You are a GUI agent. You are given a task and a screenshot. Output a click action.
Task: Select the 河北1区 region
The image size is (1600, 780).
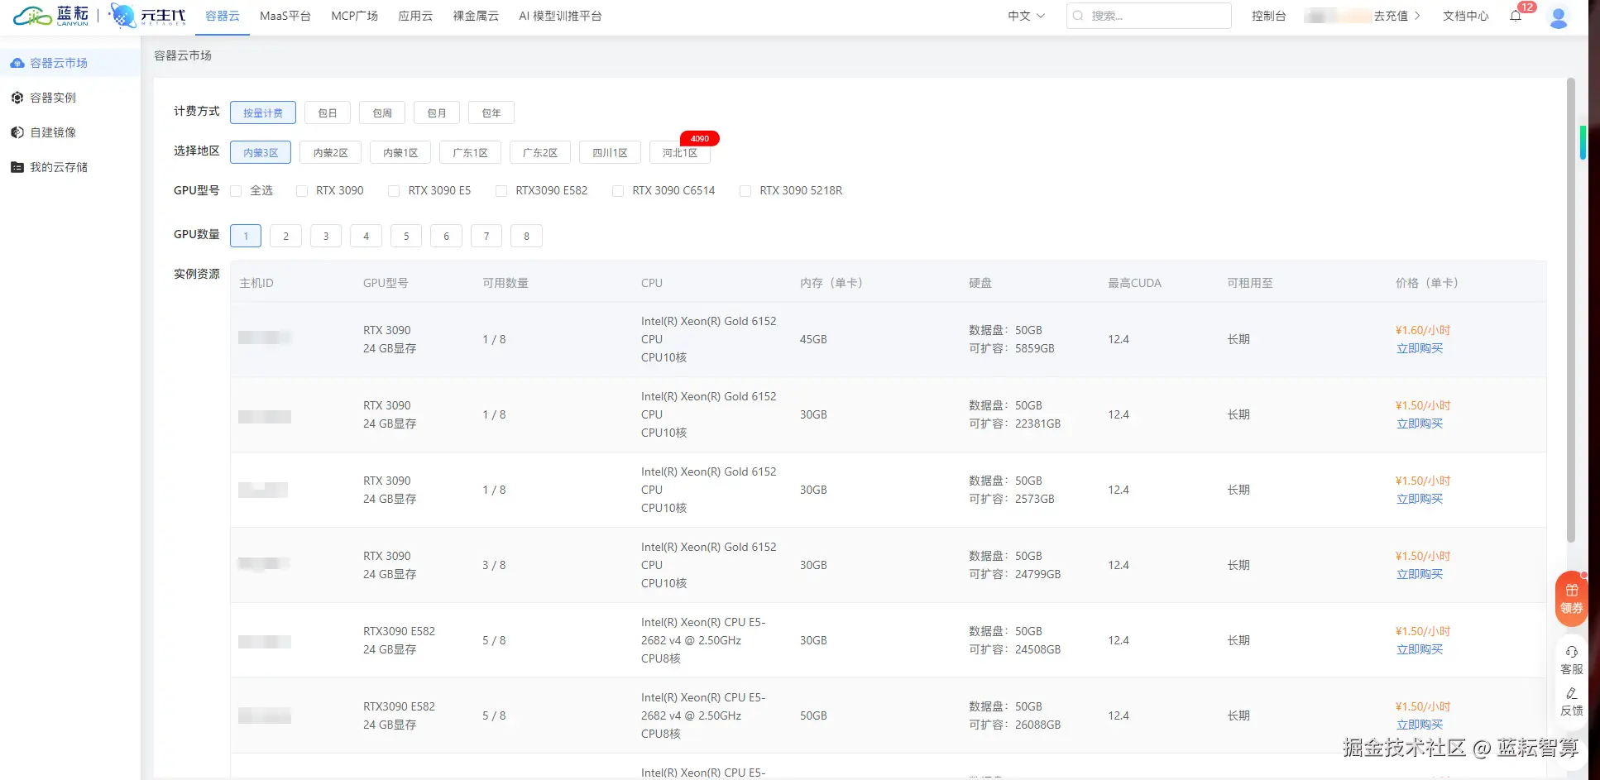[x=680, y=152]
